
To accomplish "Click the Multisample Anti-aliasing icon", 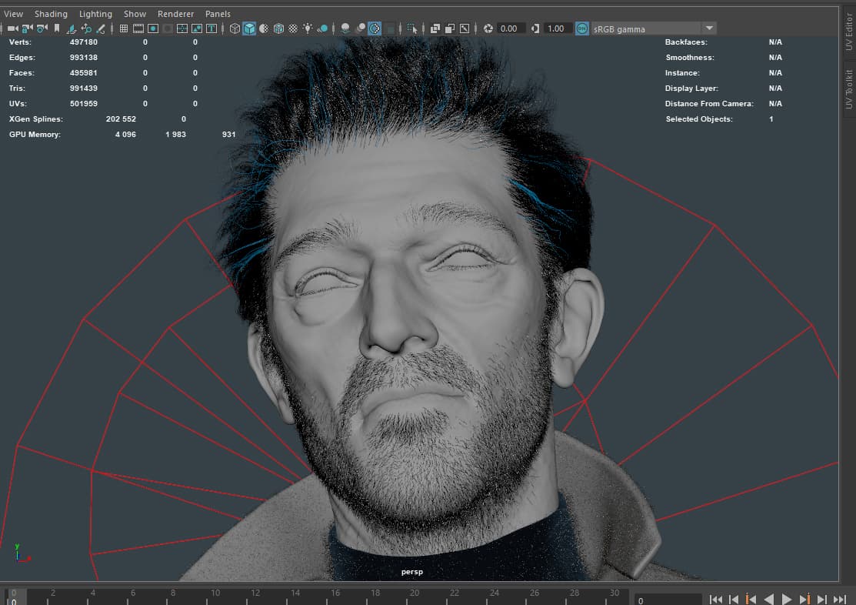I will click(375, 28).
